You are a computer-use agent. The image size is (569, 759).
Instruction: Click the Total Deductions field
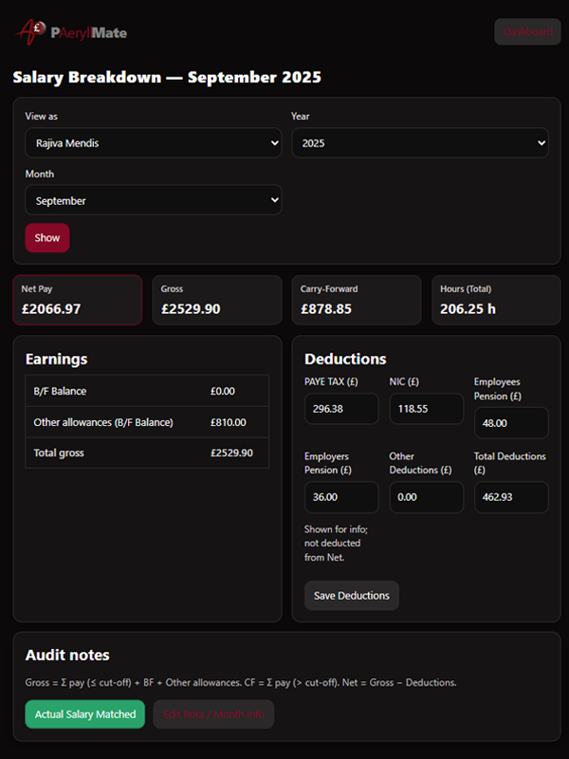coord(511,497)
